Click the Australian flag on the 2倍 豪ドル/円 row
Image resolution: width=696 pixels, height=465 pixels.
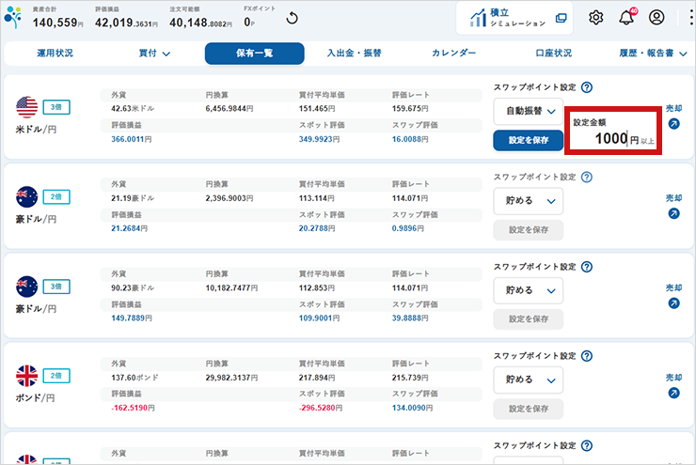click(x=26, y=197)
